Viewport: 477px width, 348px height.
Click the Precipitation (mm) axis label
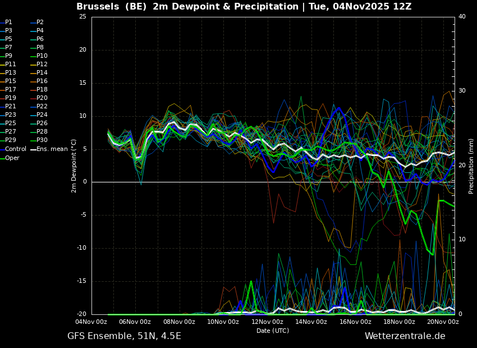[x=471, y=166]
